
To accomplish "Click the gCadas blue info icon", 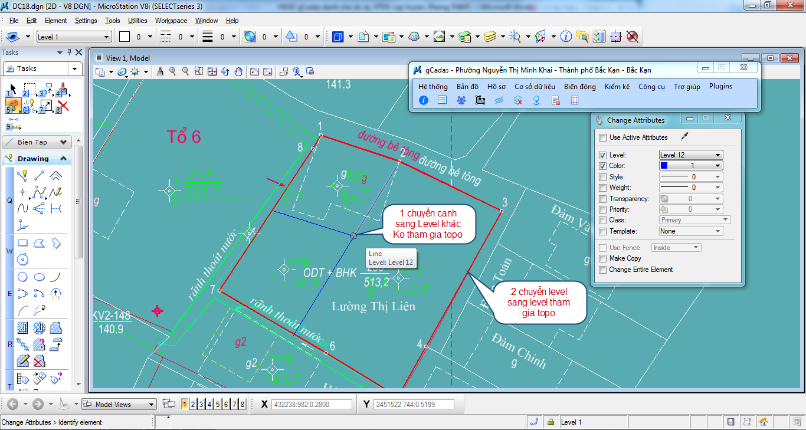I will (x=423, y=100).
